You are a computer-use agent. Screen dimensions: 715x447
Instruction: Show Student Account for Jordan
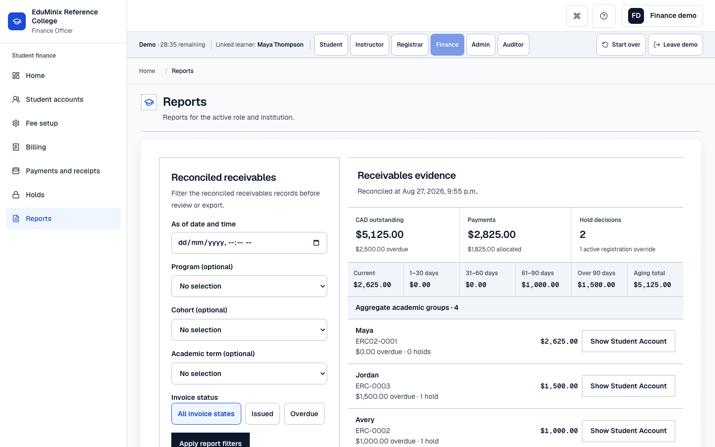click(x=629, y=386)
